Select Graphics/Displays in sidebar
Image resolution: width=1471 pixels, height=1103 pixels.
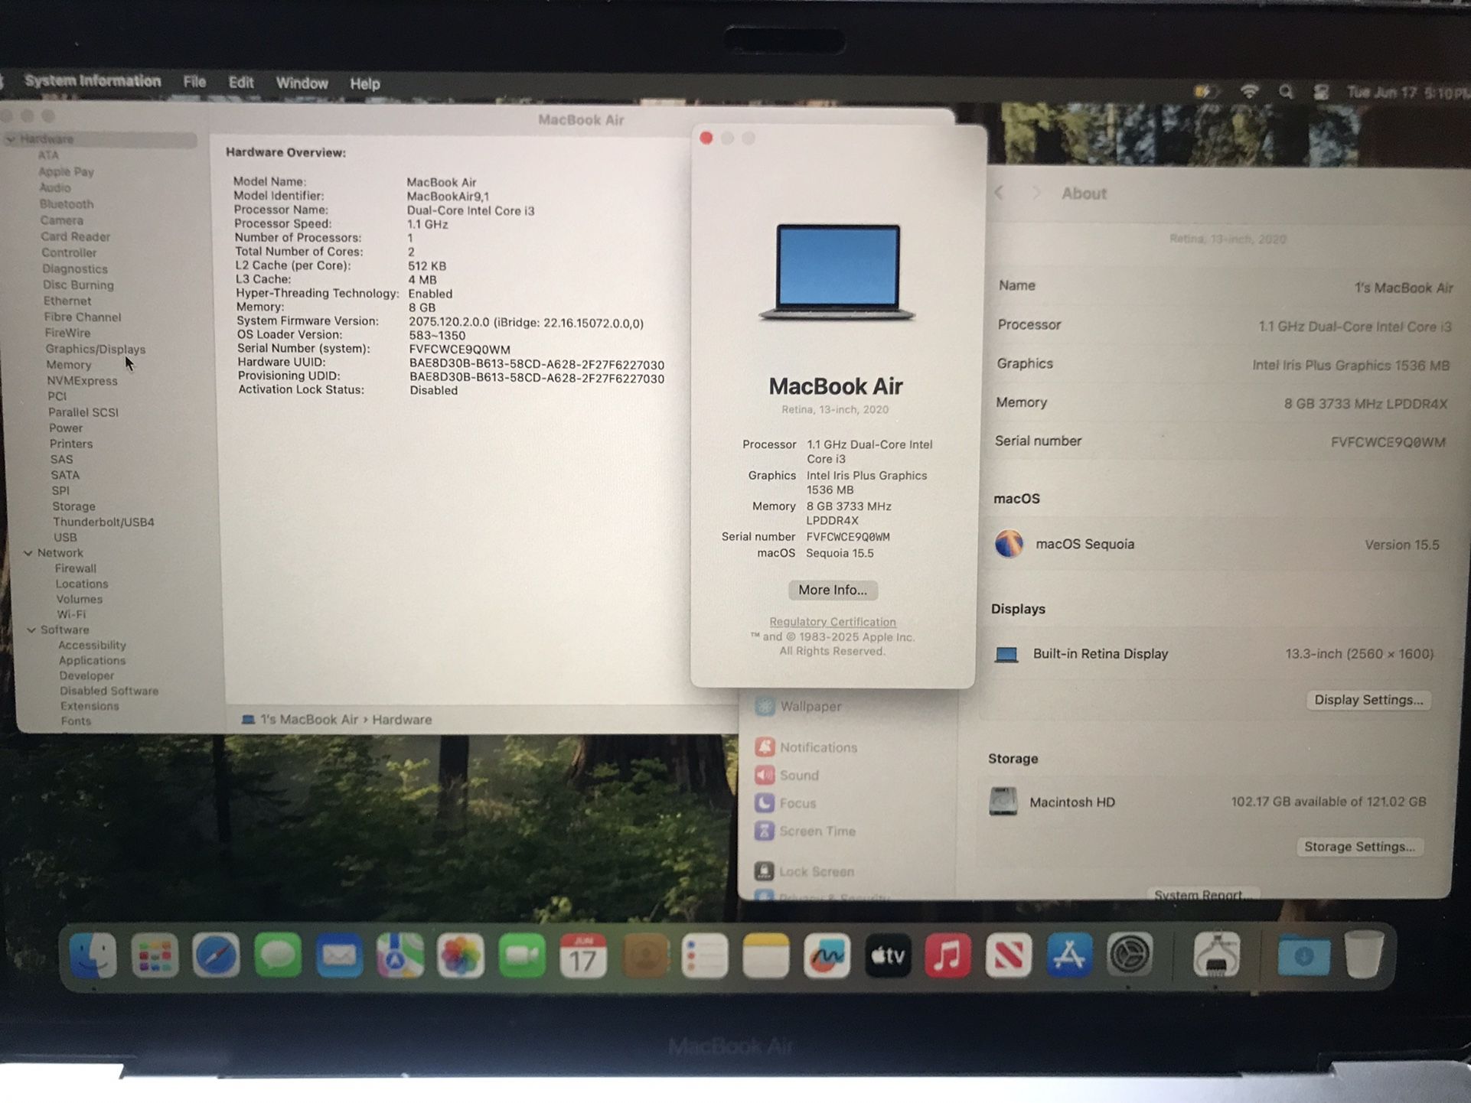(95, 349)
